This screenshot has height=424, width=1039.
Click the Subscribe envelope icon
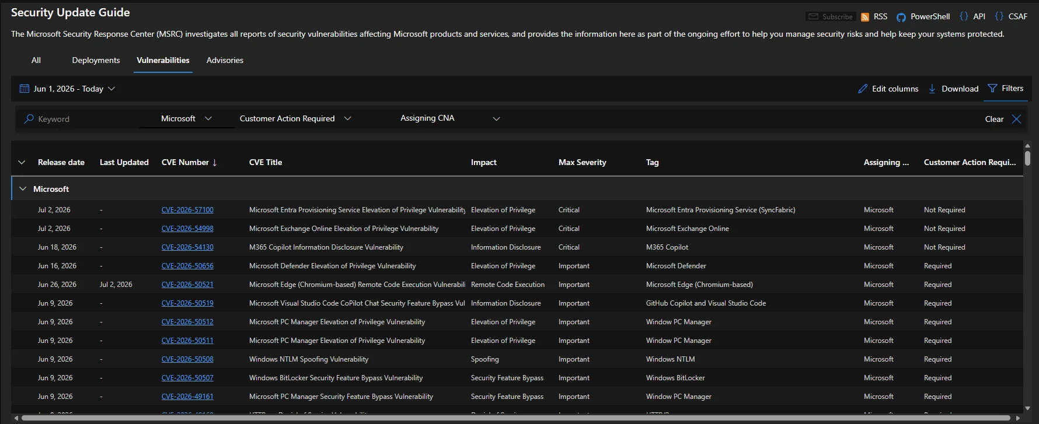pyautogui.click(x=813, y=17)
